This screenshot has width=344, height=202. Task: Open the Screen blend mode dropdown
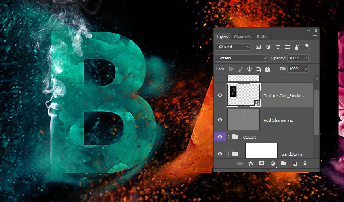click(x=242, y=58)
